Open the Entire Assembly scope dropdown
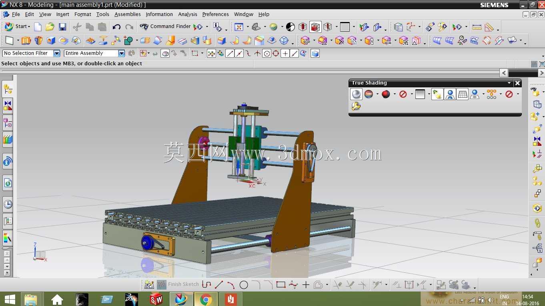 [x=122, y=53]
